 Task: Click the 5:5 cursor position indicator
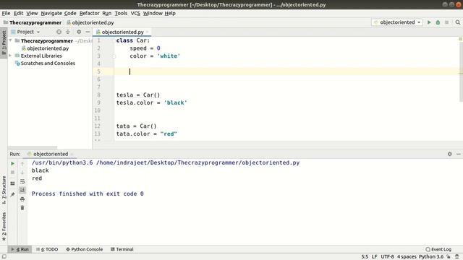[365, 257]
